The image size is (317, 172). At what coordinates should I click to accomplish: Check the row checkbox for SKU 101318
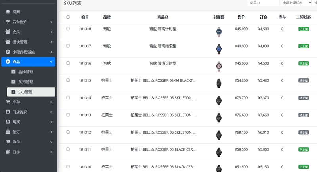tap(68, 29)
